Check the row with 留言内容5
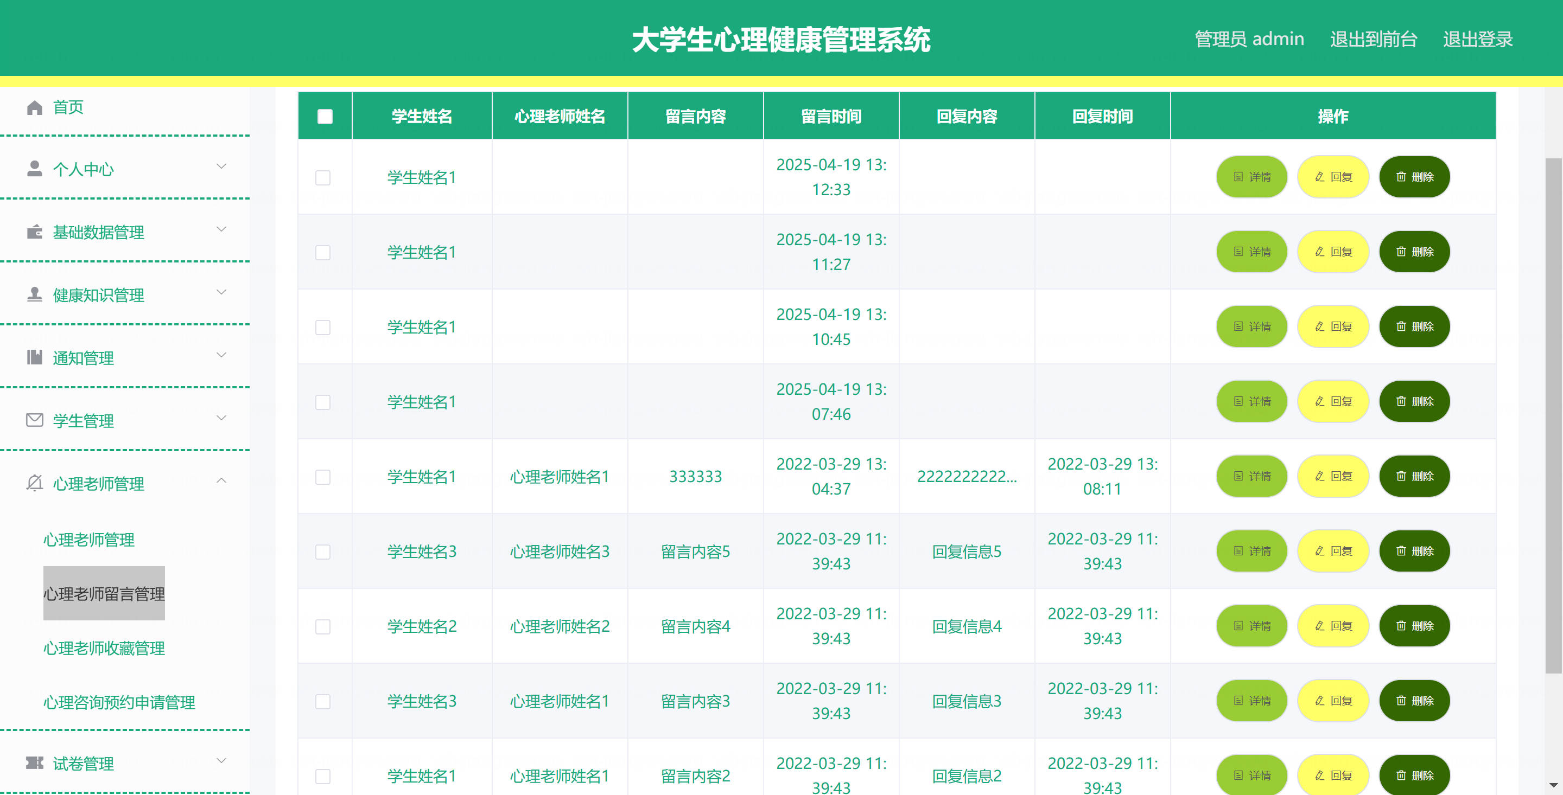 (323, 551)
